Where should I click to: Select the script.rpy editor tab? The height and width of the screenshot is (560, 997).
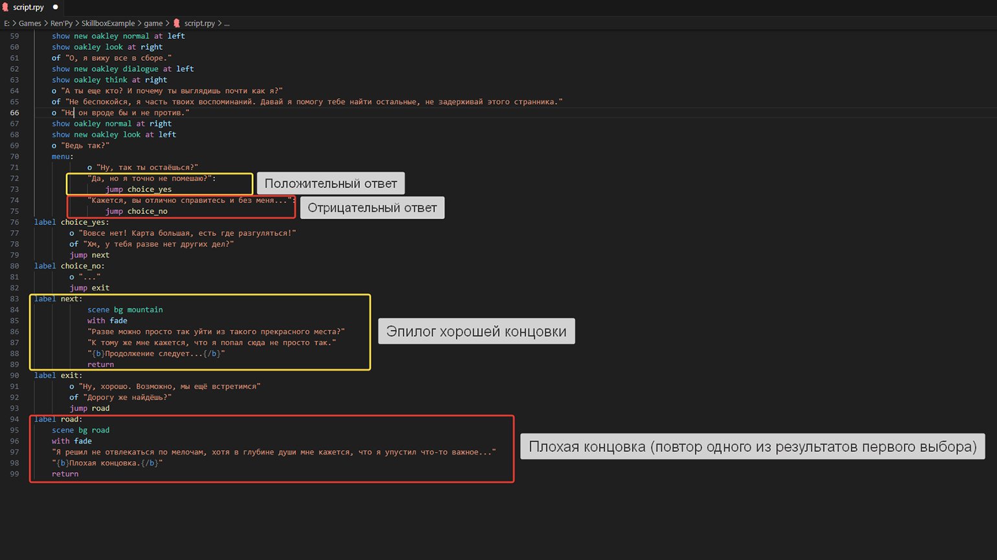[x=28, y=7]
